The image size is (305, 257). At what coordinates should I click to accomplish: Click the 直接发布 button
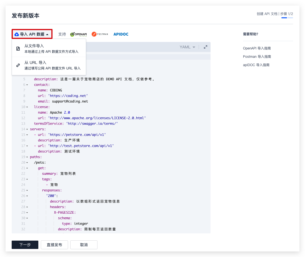pyautogui.click(x=54, y=245)
